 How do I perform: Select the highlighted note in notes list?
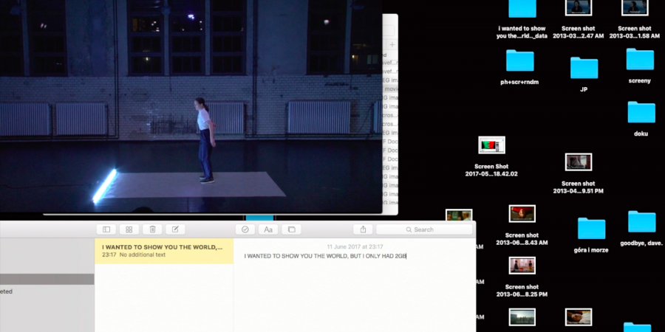[x=163, y=250]
